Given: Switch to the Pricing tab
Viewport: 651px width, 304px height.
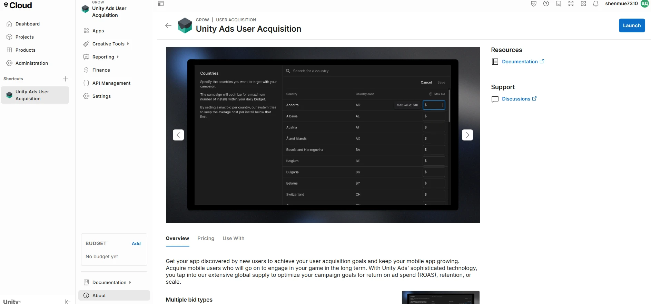Looking at the screenshot, I should (206, 238).
